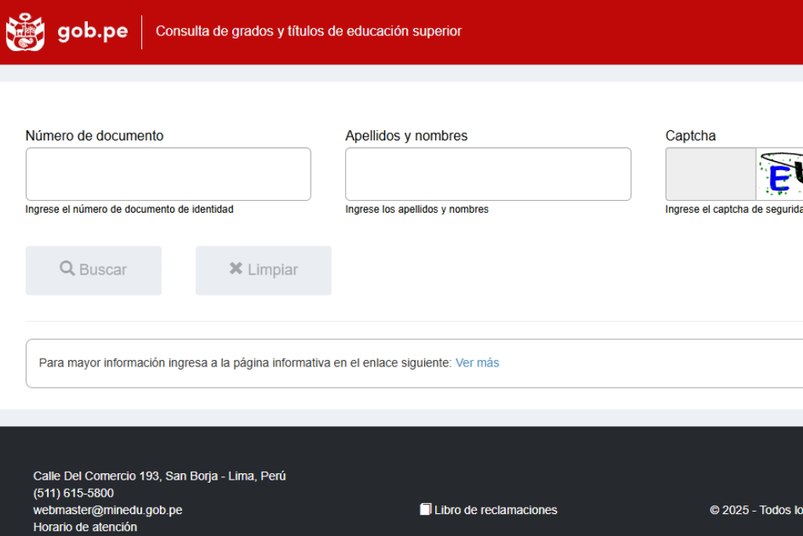Open the Libro de reclamaciones link text
803x536 pixels.
click(x=496, y=510)
